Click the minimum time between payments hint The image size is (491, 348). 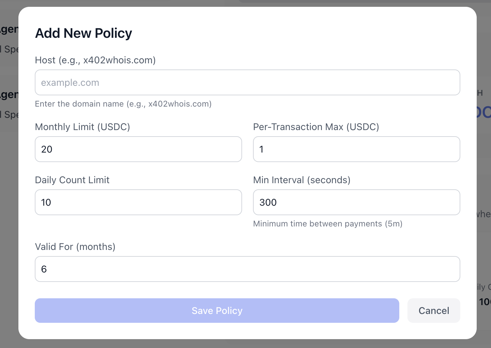(328, 224)
